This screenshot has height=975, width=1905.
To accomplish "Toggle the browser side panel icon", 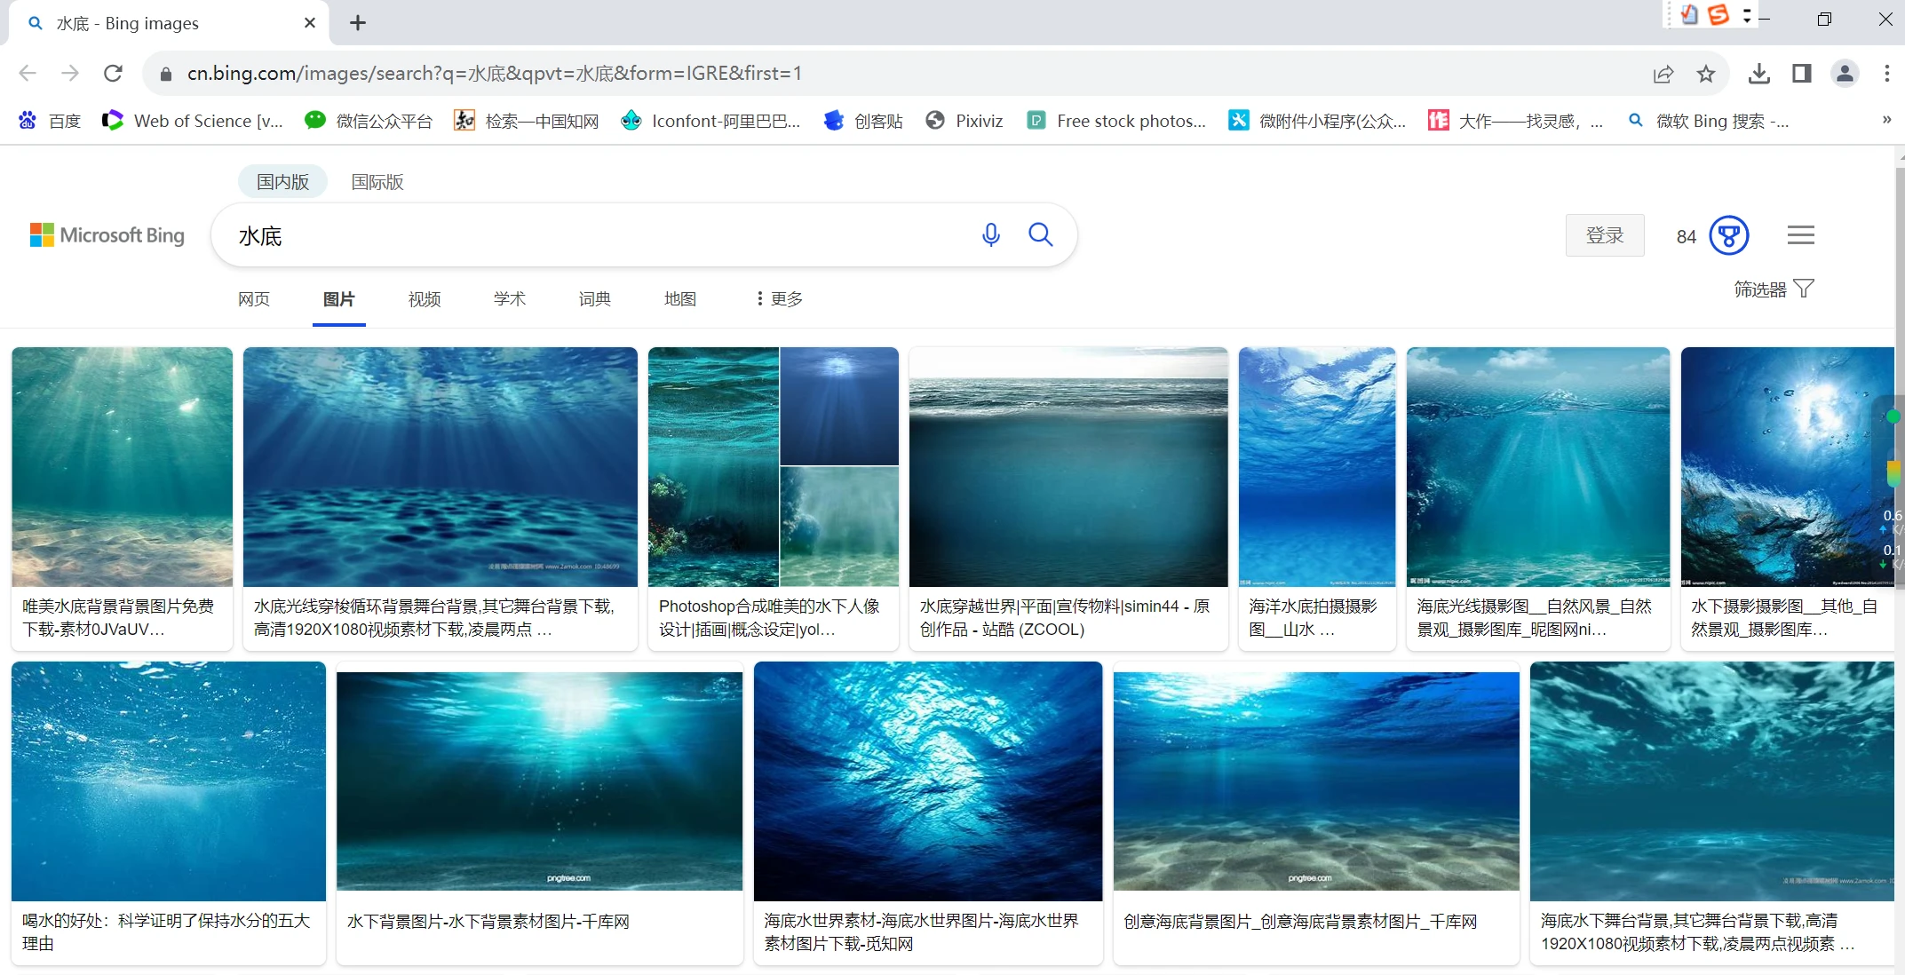I will [x=1801, y=74].
